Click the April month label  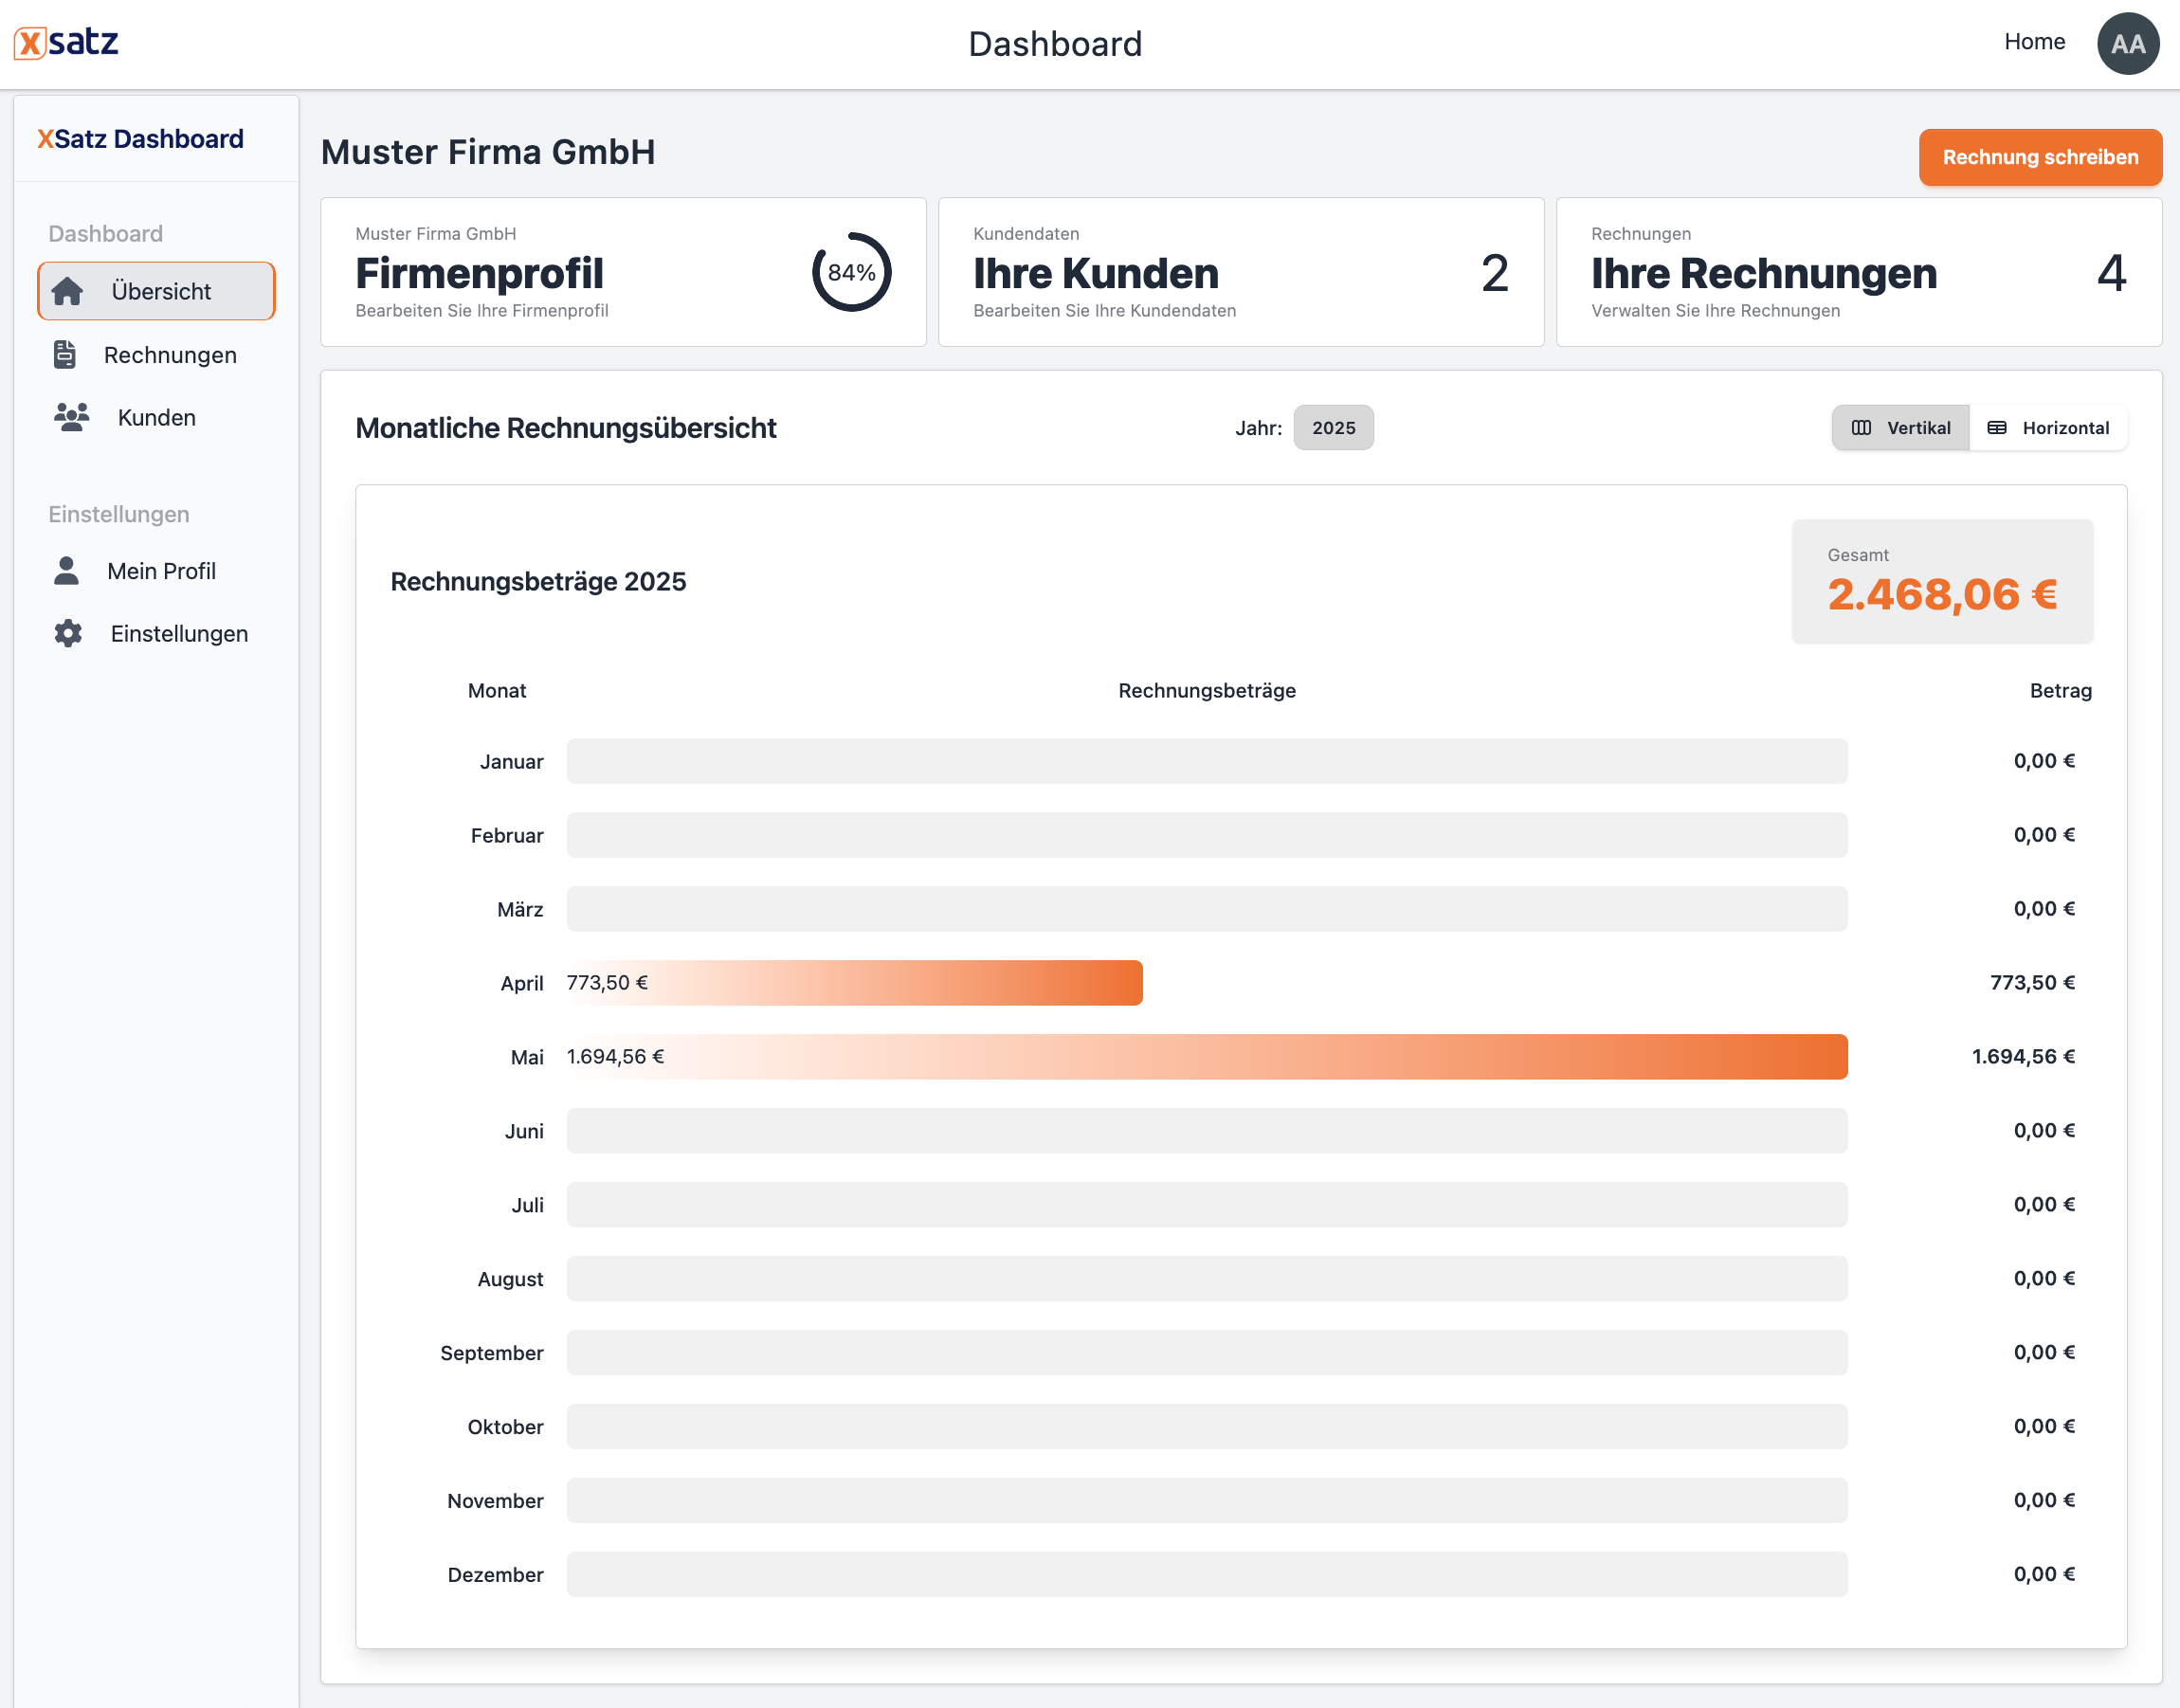click(x=522, y=983)
